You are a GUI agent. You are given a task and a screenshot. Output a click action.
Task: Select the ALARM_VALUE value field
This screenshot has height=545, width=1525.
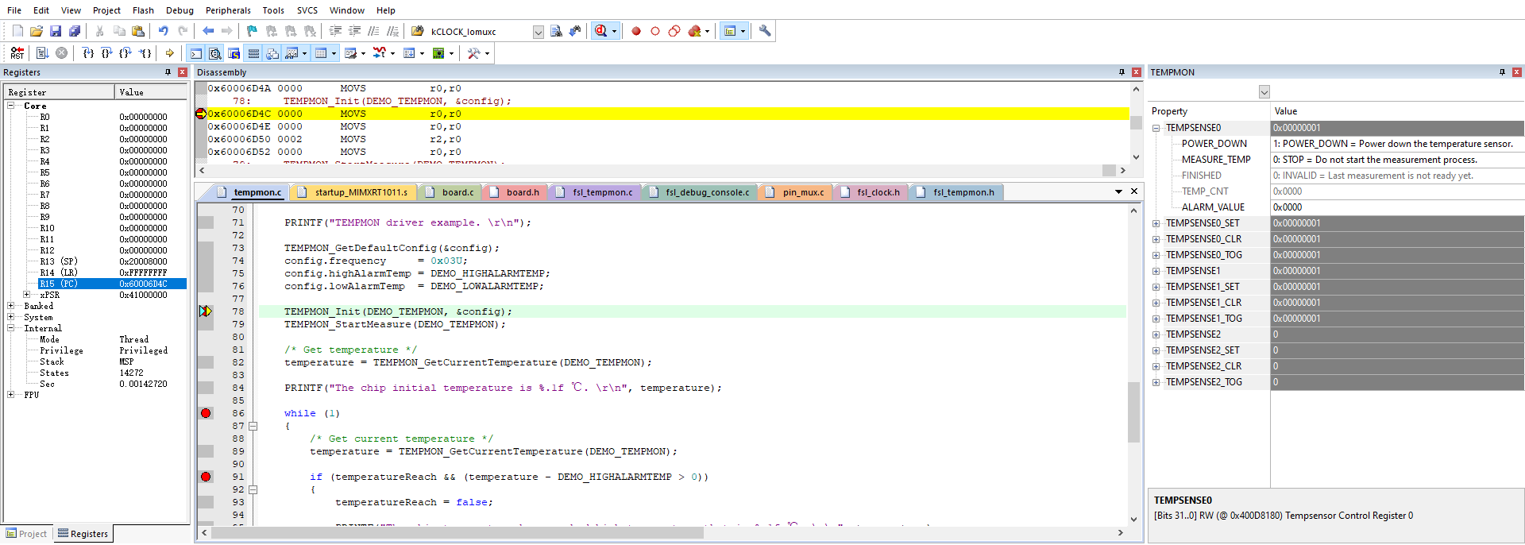pos(1396,207)
